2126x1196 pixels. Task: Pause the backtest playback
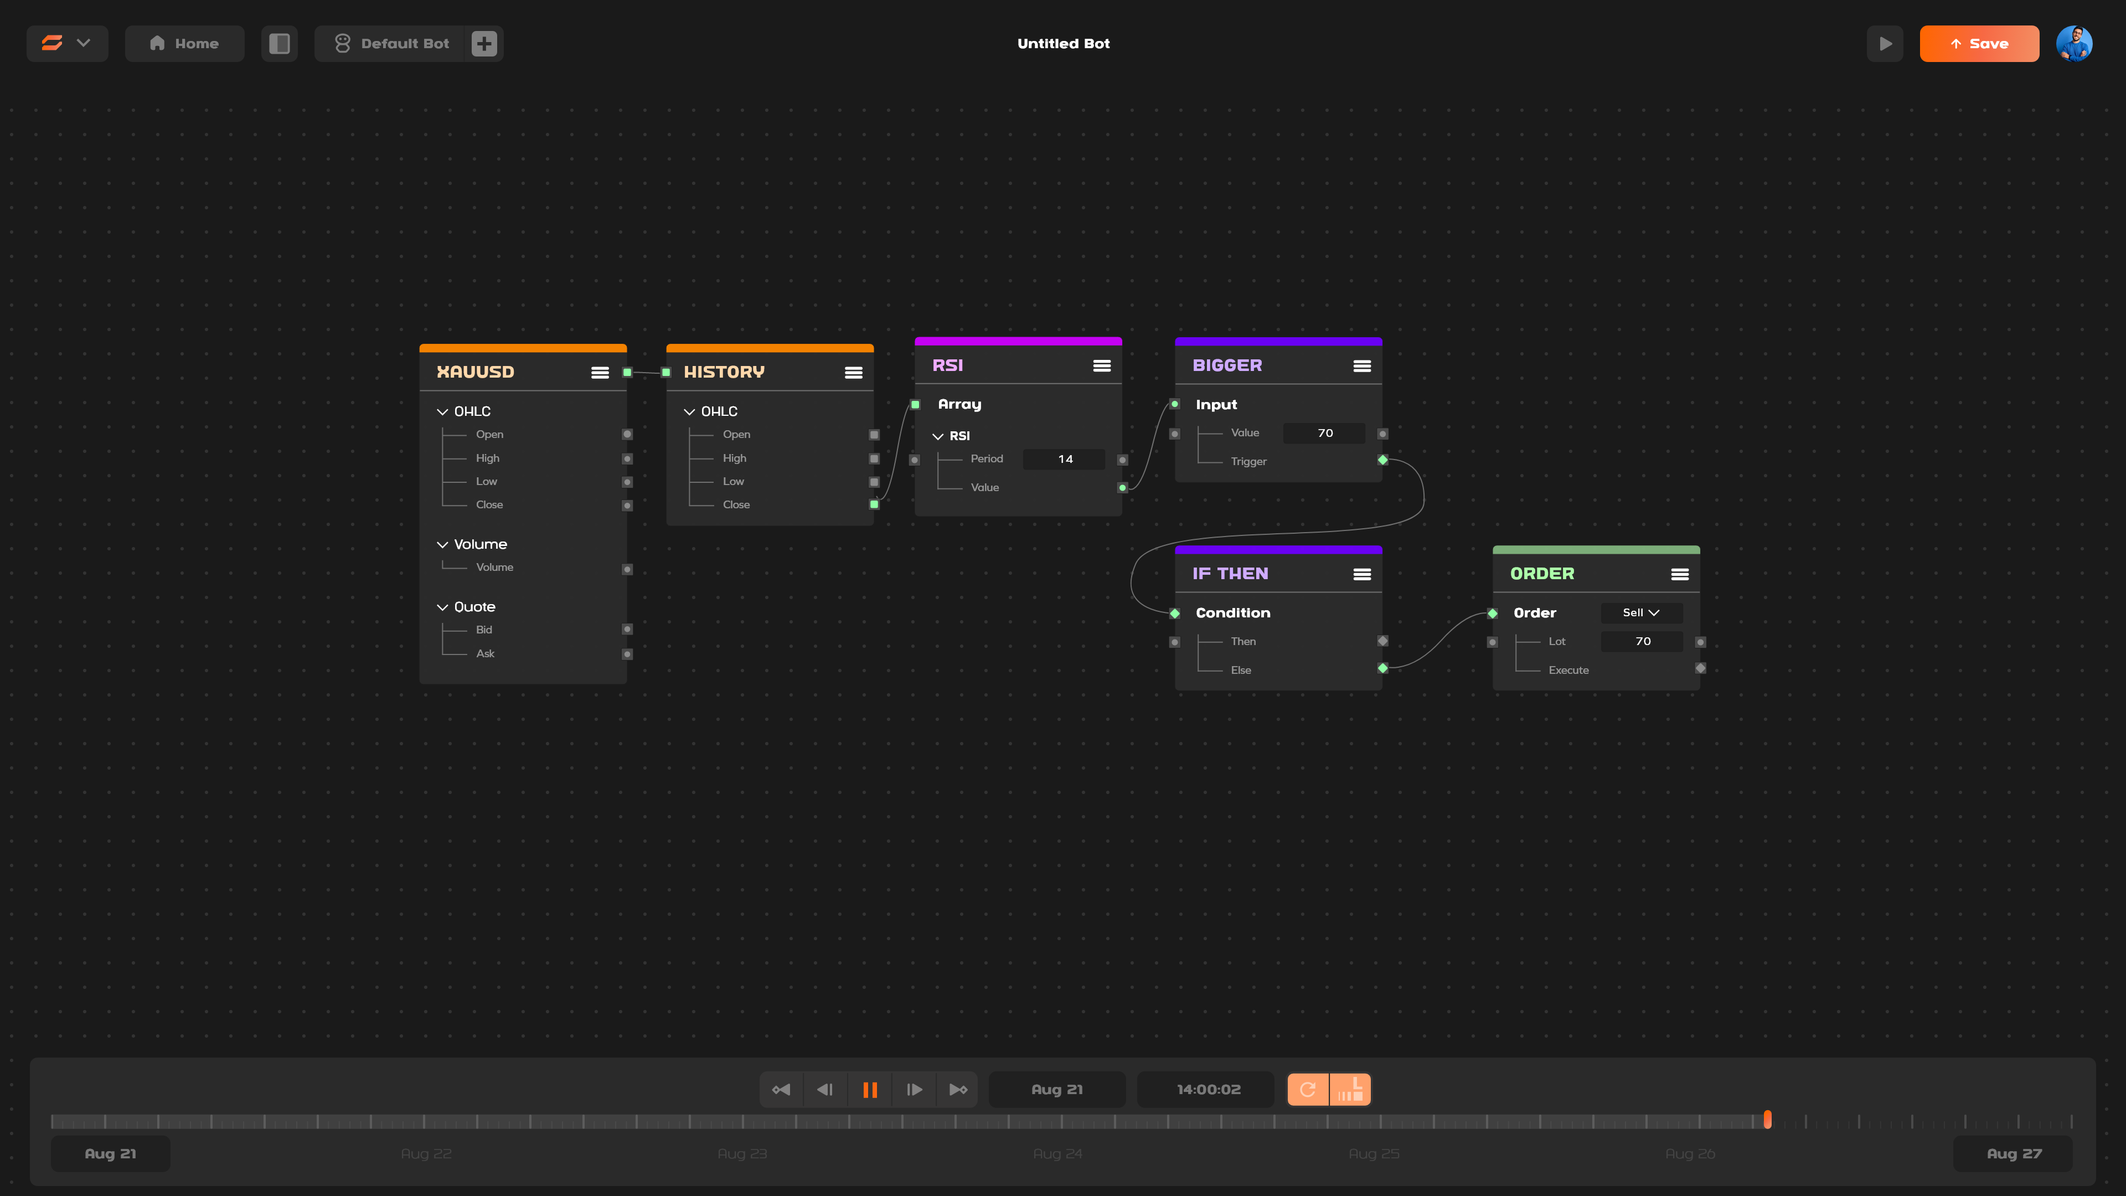tap(870, 1090)
